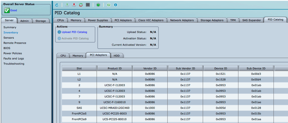Click Activate PID Catalog action

(x=75, y=38)
